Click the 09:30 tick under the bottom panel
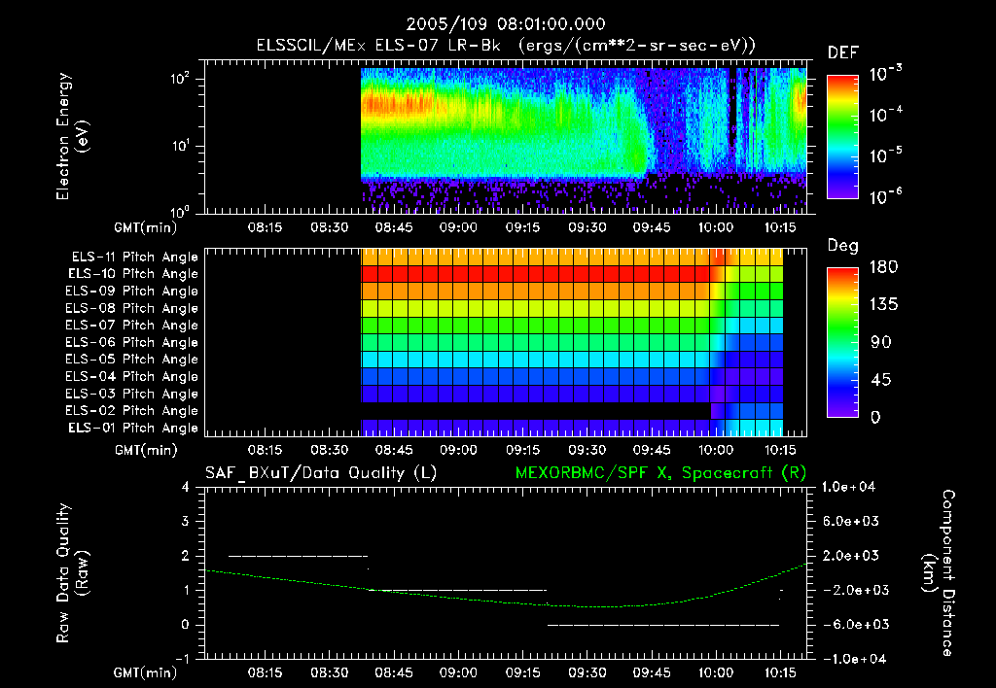The width and height of the screenshot is (996, 688). coord(587,672)
